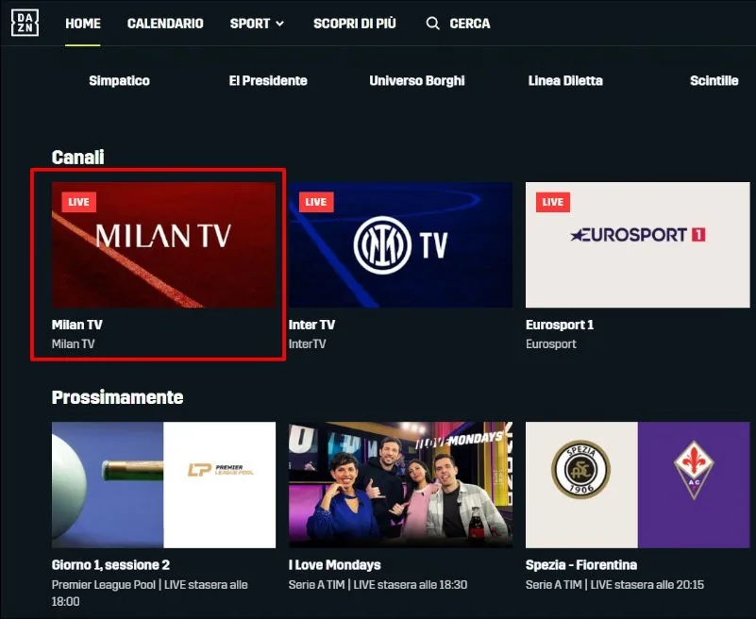
Task: Click the Canali section heading
Action: click(77, 158)
